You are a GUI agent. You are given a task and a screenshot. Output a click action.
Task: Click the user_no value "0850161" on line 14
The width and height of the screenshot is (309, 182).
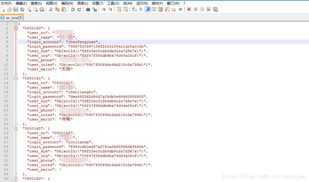[62, 83]
